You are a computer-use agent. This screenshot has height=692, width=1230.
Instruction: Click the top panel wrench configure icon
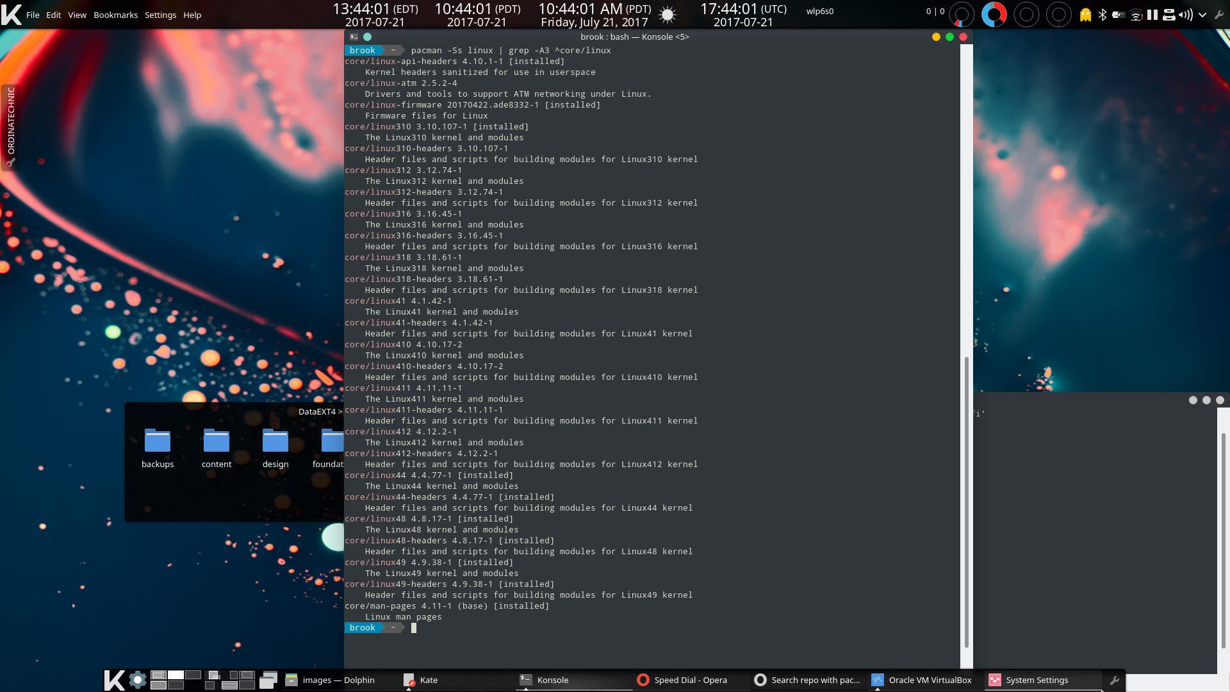1219,15
